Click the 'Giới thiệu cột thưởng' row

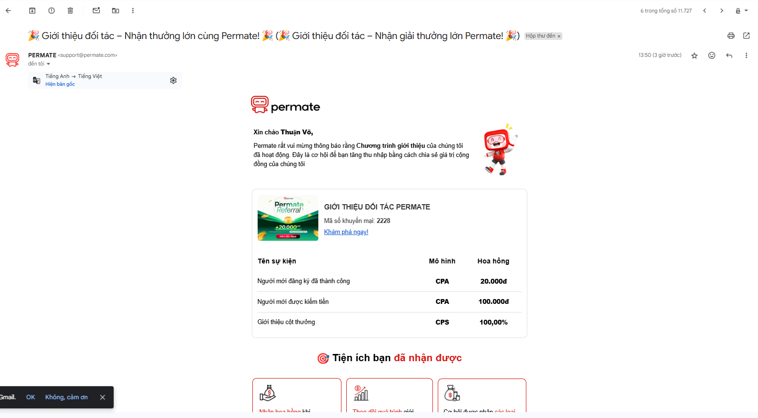pyautogui.click(x=389, y=322)
